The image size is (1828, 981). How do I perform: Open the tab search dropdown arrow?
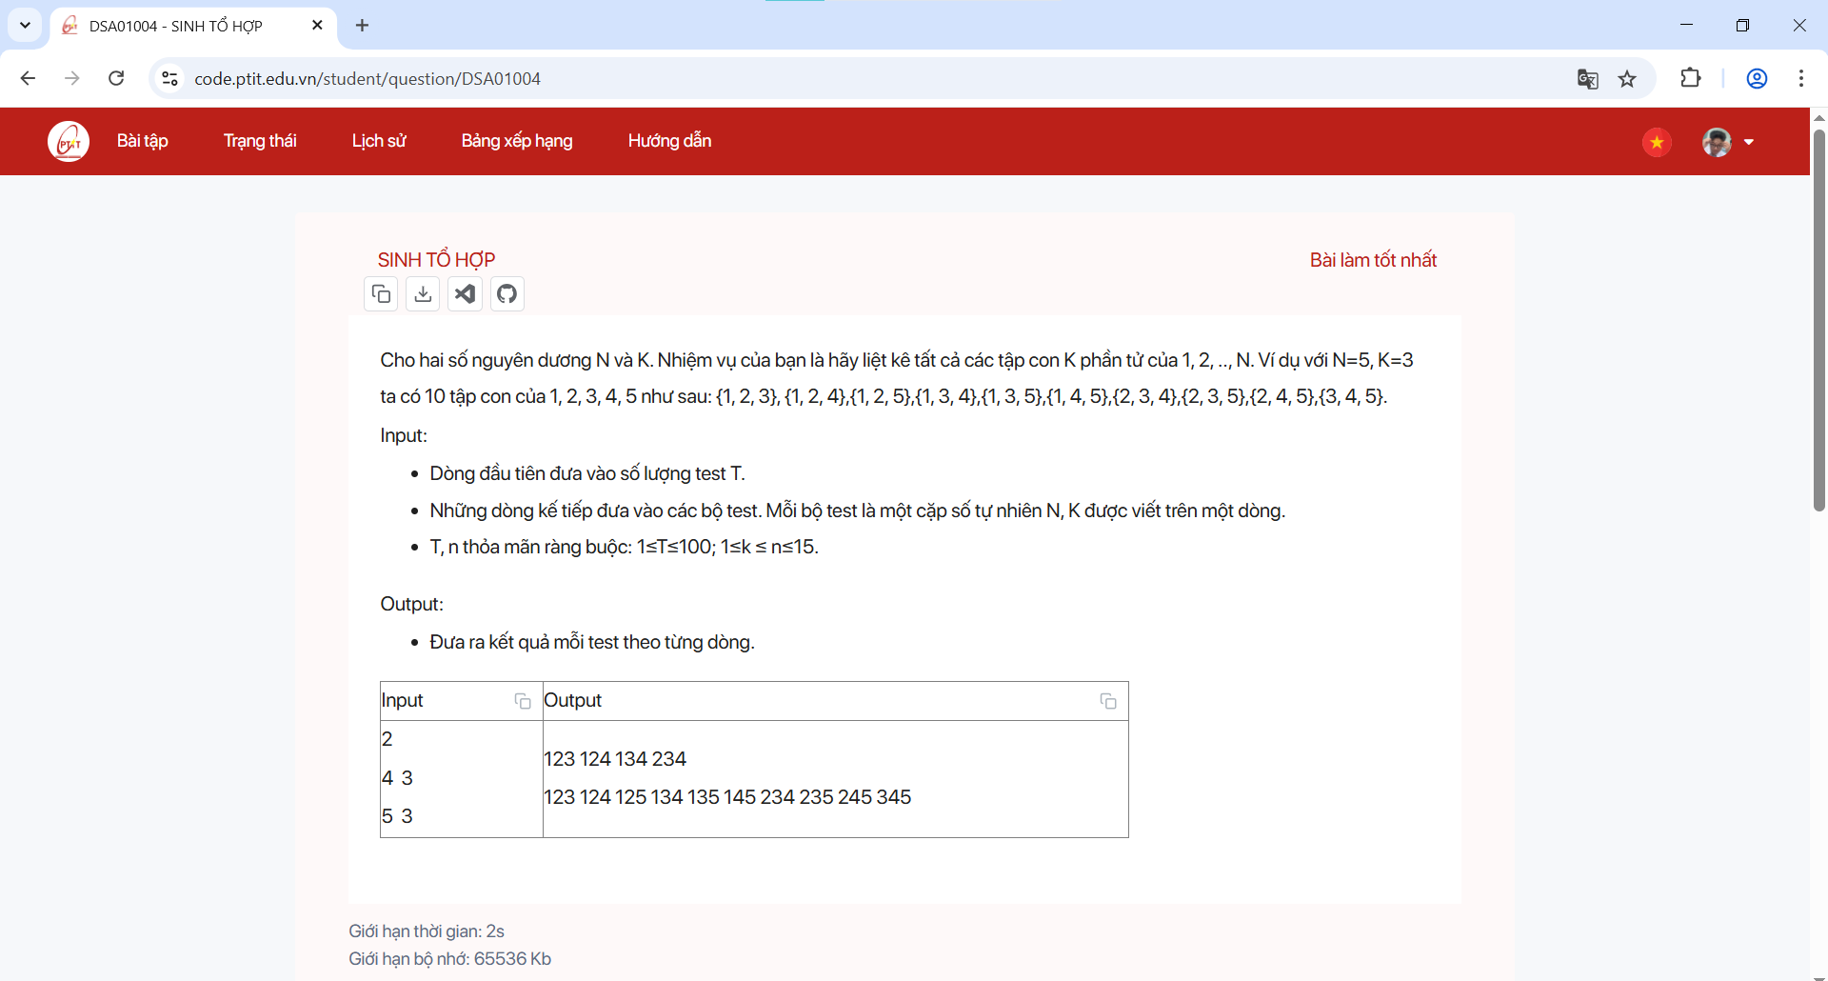(x=25, y=26)
